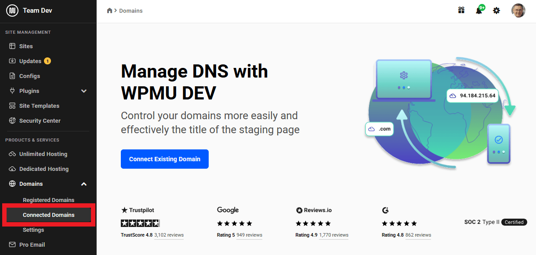536x255 pixels.
Task: Open the Sites menu item
Action: tap(26, 46)
